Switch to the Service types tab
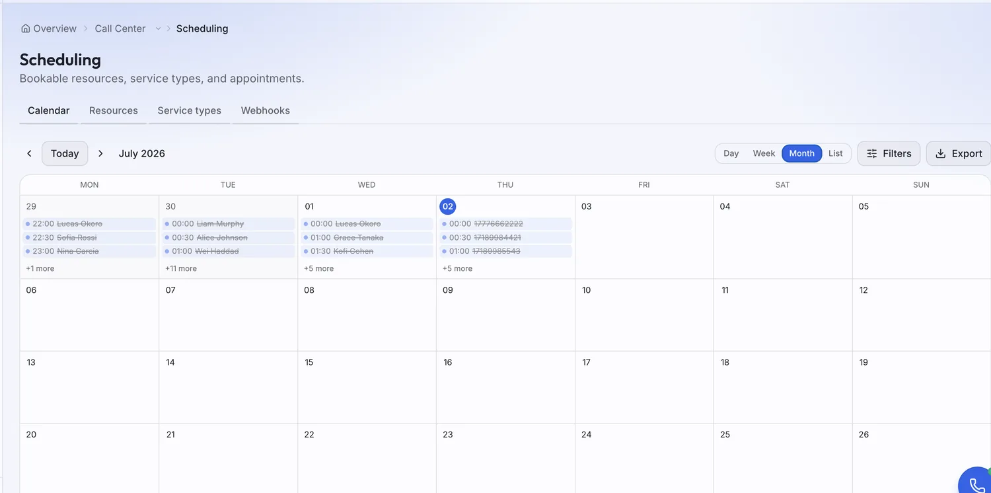The width and height of the screenshot is (991, 493). pos(190,110)
